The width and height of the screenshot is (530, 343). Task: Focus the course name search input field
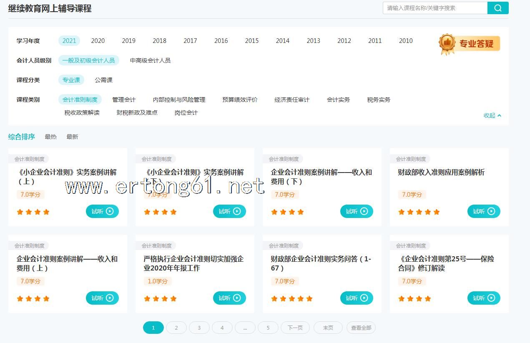(x=435, y=8)
